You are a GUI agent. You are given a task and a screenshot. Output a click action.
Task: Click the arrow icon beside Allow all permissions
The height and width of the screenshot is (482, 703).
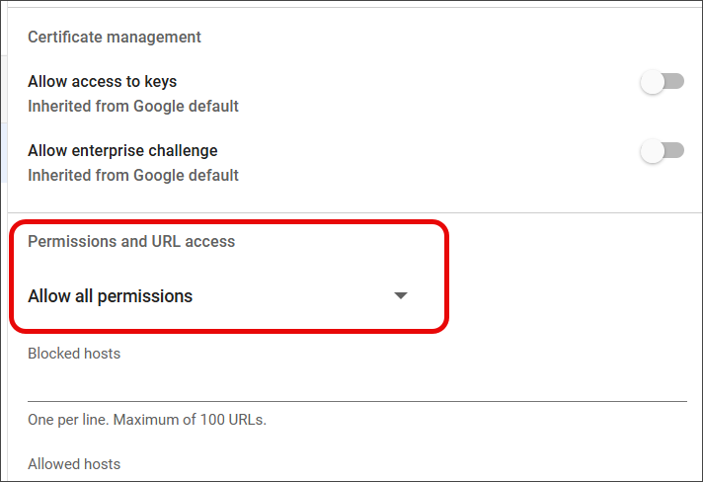tap(401, 295)
